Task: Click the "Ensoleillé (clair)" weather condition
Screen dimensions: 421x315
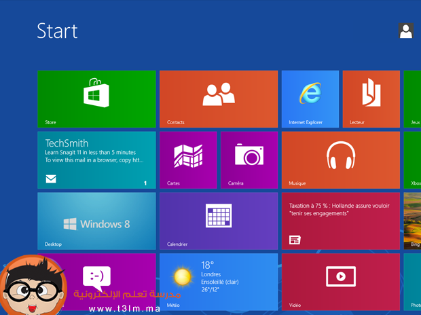Action: pos(220,282)
